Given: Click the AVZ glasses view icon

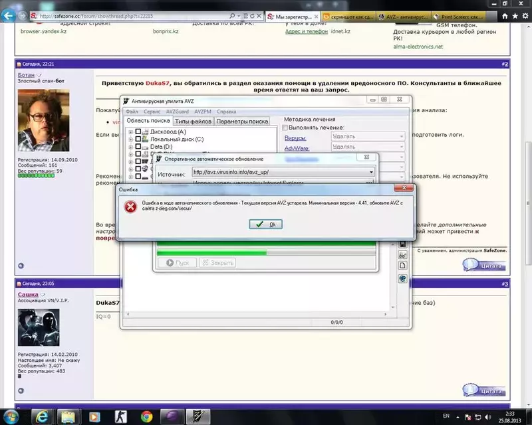Looking at the screenshot, I should coord(402,255).
